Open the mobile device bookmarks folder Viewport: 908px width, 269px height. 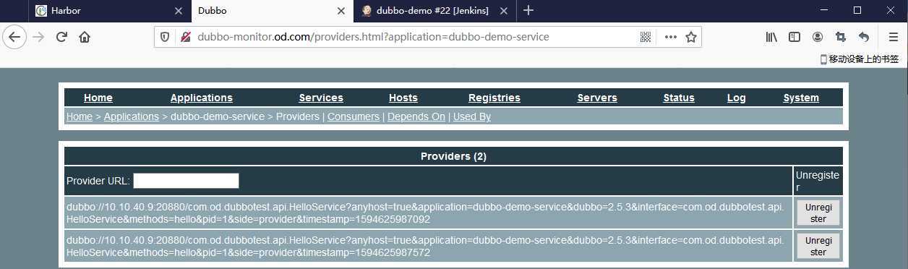[x=859, y=59]
